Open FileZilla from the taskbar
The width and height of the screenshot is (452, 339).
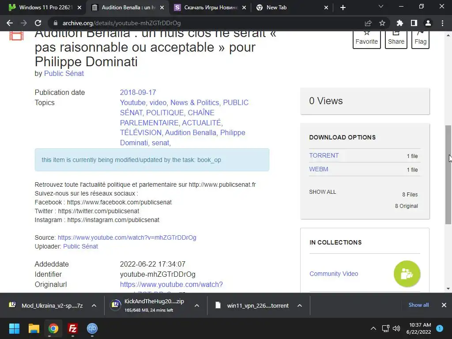click(73, 328)
